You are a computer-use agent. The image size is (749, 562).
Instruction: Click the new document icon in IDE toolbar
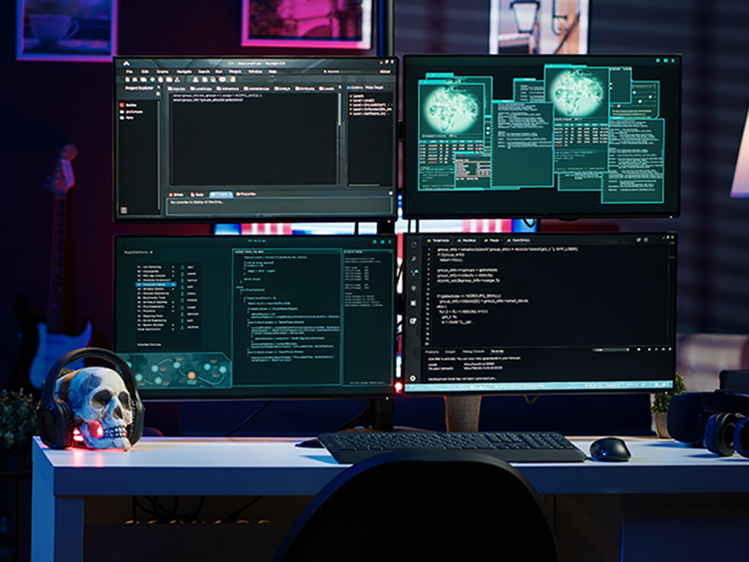(x=127, y=79)
